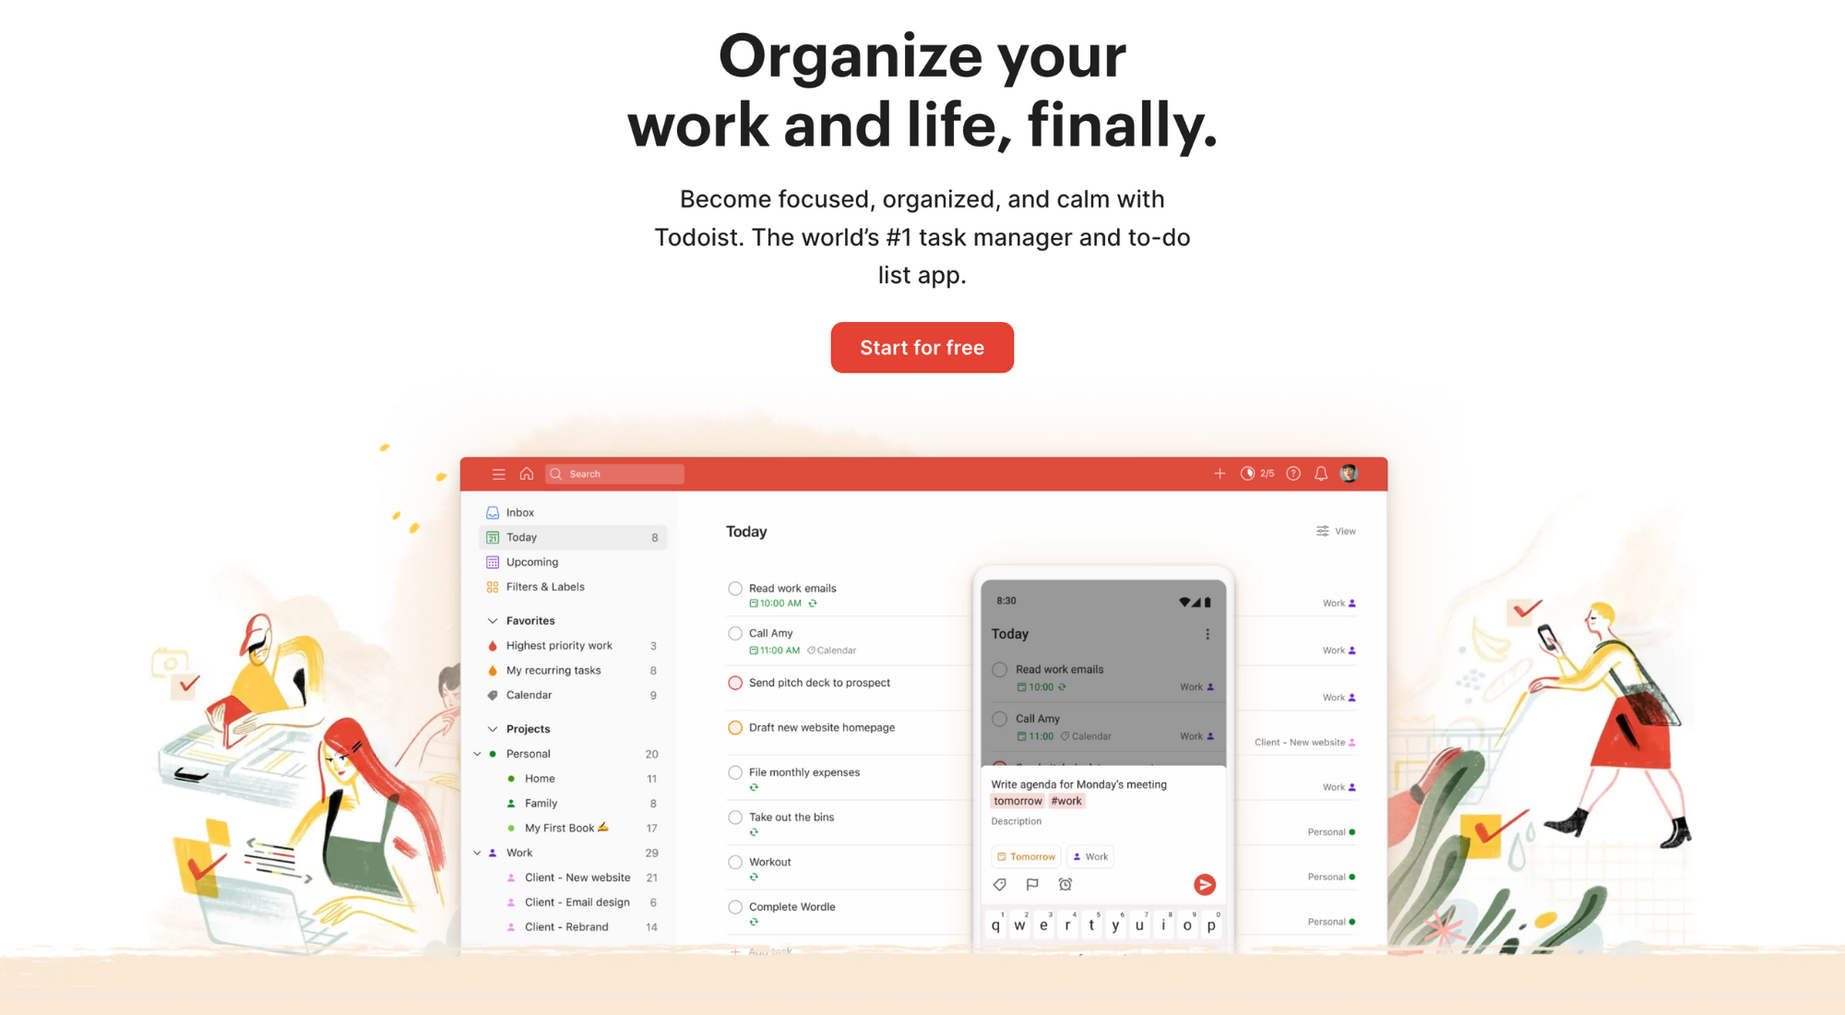Image resolution: width=1845 pixels, height=1015 pixels.
Task: Open the Filters & Labels section
Action: coord(542,586)
